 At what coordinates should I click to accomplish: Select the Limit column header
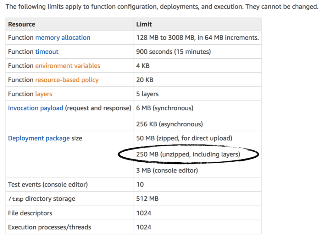tap(144, 24)
